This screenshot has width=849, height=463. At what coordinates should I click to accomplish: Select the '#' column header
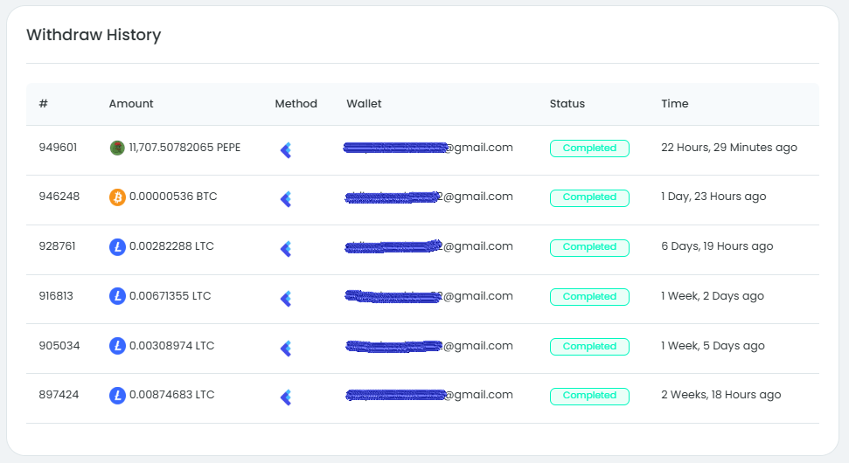click(x=44, y=103)
